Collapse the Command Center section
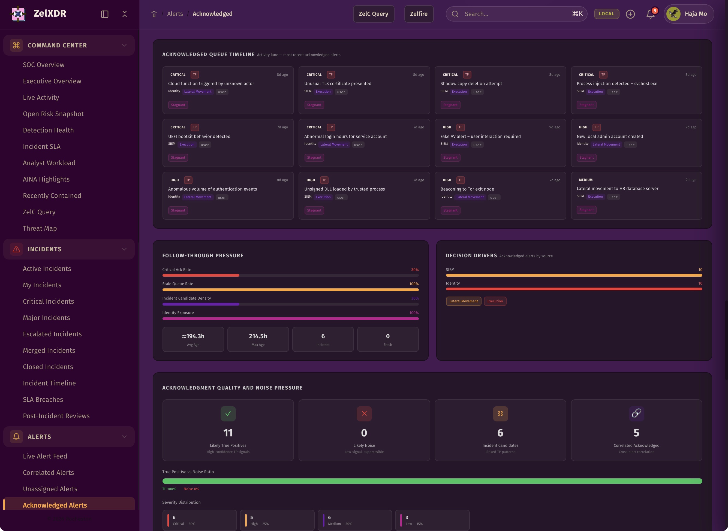728x531 pixels. click(x=124, y=45)
